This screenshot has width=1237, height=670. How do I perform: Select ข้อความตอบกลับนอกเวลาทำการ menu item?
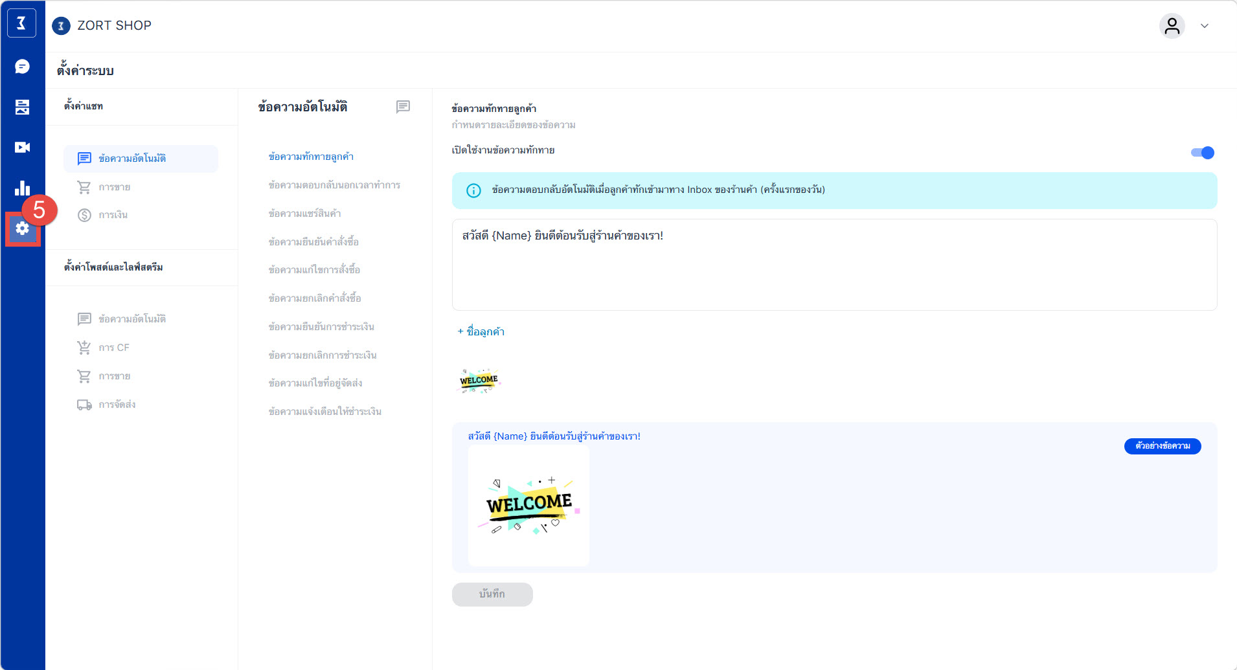pos(334,185)
